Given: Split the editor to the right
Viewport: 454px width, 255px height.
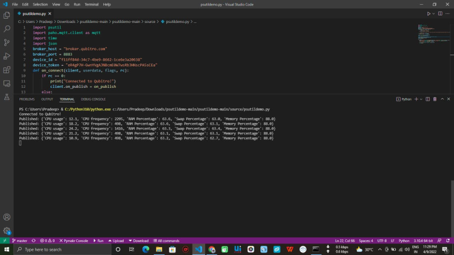Looking at the screenshot, I should click(441, 13).
